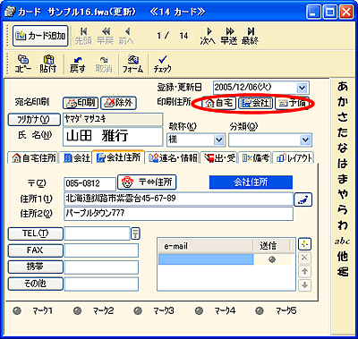Click the FAX button
The height and width of the screenshot is (339, 358).
click(x=36, y=250)
